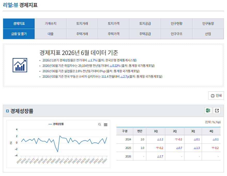Image resolution: width=227 pixels, height=176 pixels.
Task: Select the 2025 row label
Action: (128, 148)
